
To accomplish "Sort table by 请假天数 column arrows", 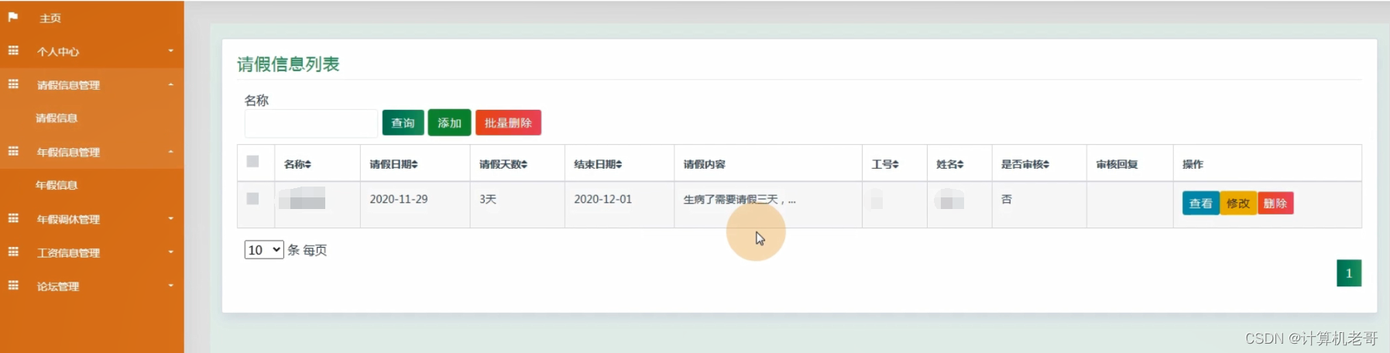I will pos(524,164).
